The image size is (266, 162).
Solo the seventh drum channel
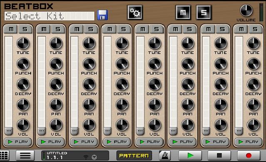222,29
